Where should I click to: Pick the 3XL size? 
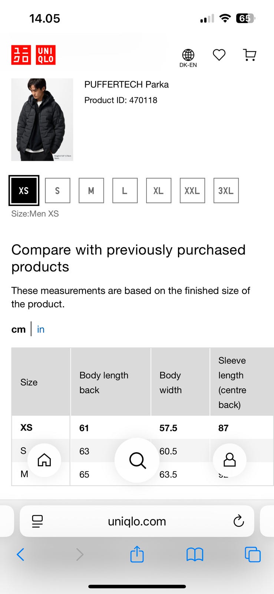click(x=226, y=190)
